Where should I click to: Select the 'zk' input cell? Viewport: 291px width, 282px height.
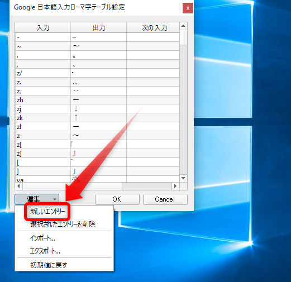click(x=43, y=118)
